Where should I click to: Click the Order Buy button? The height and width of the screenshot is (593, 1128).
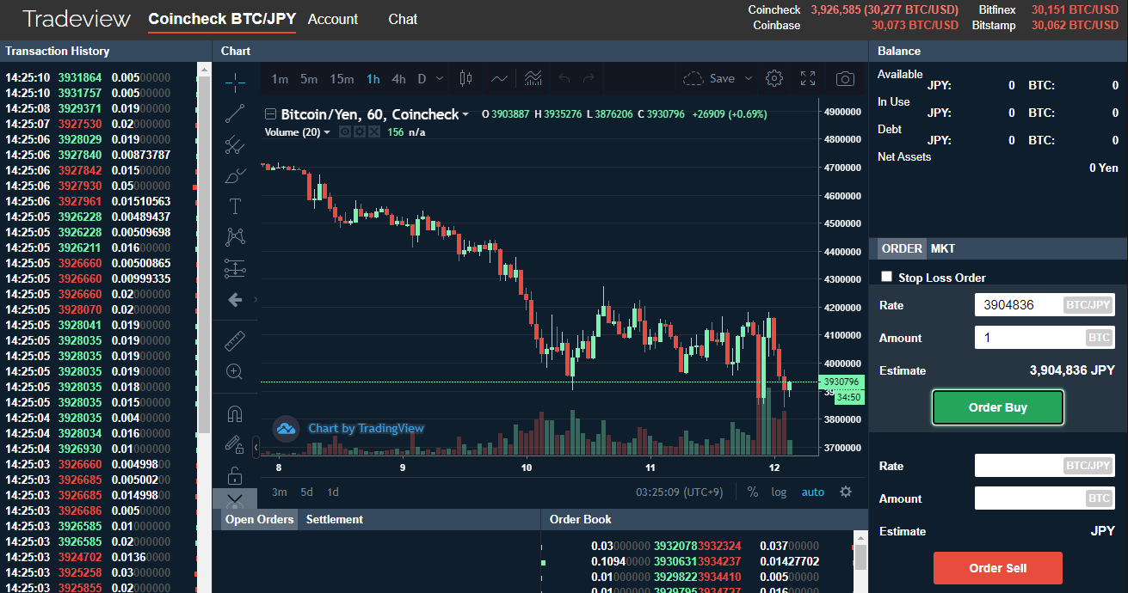pos(998,407)
